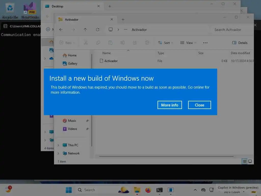Screen dimensions: 261x196
Task: Expand Network tree node
Action: pos(58,153)
